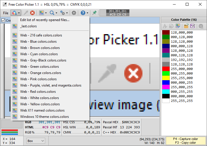Select 'Web - Cyan colors.colors' entry

point(50,54)
